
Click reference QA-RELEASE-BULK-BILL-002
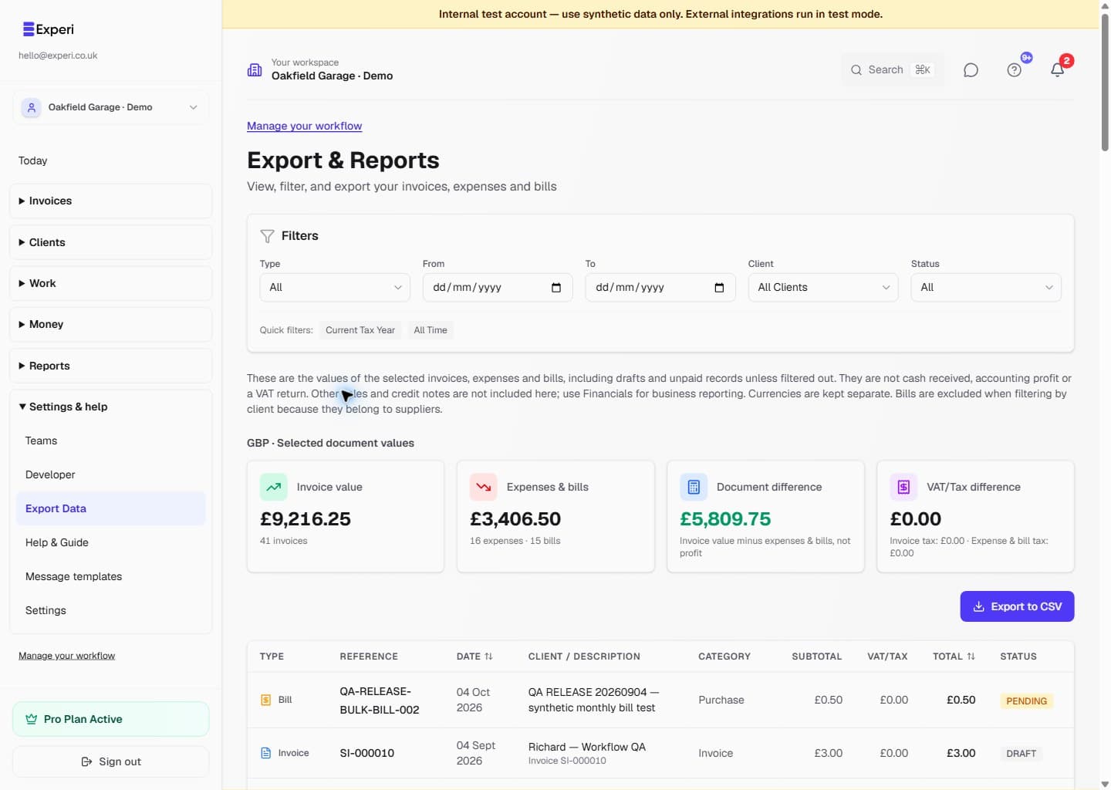pyautogui.click(x=380, y=701)
